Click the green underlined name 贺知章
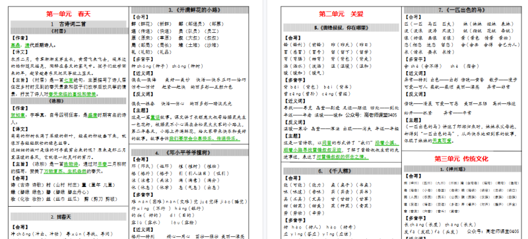The image size is (528, 239). click(18, 115)
